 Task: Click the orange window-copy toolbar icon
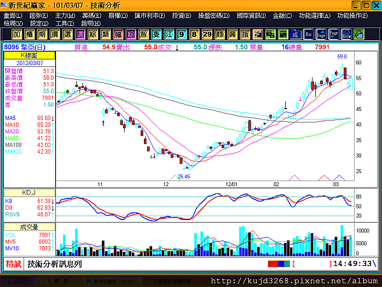click(257, 34)
